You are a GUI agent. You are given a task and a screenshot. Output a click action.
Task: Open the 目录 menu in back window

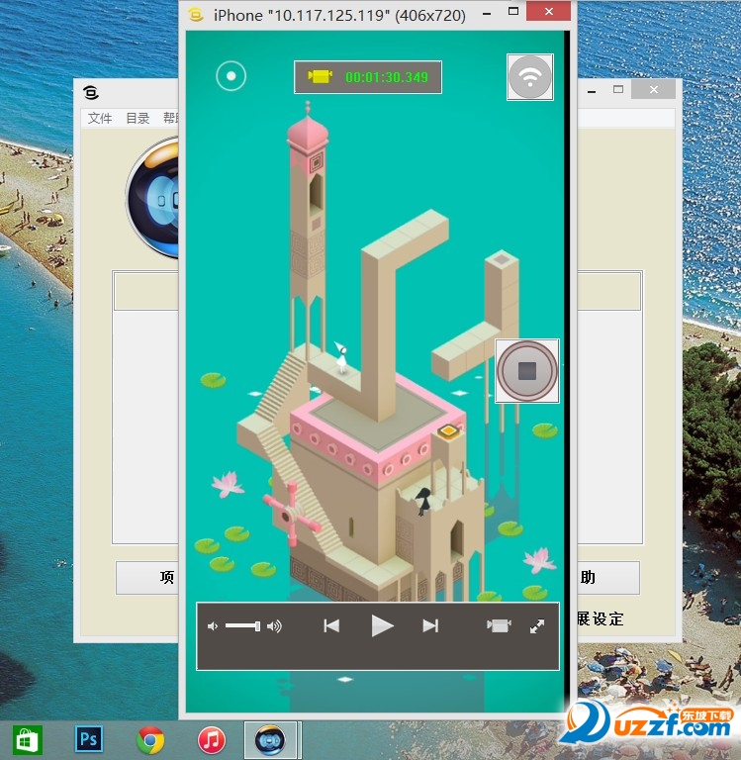pyautogui.click(x=138, y=118)
